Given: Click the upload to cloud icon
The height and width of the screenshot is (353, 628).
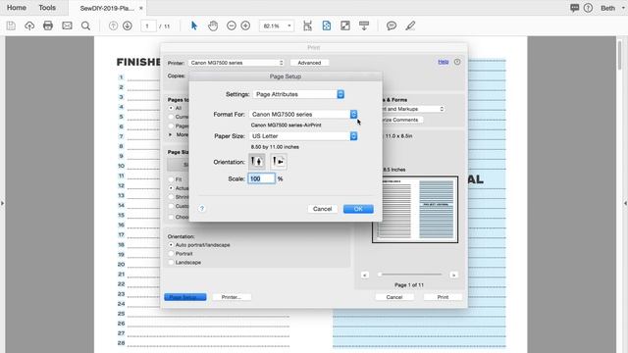Looking at the screenshot, I should 29,26.
